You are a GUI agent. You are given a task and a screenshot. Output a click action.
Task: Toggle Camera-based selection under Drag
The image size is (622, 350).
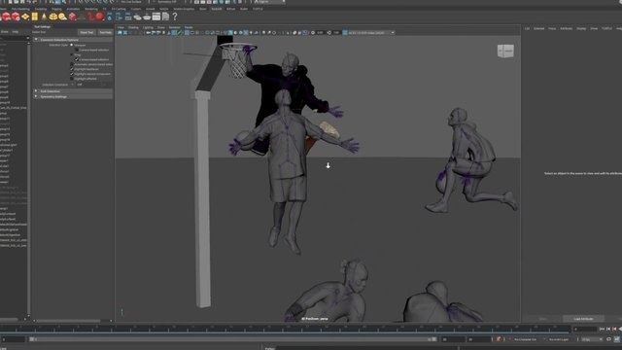[77, 59]
